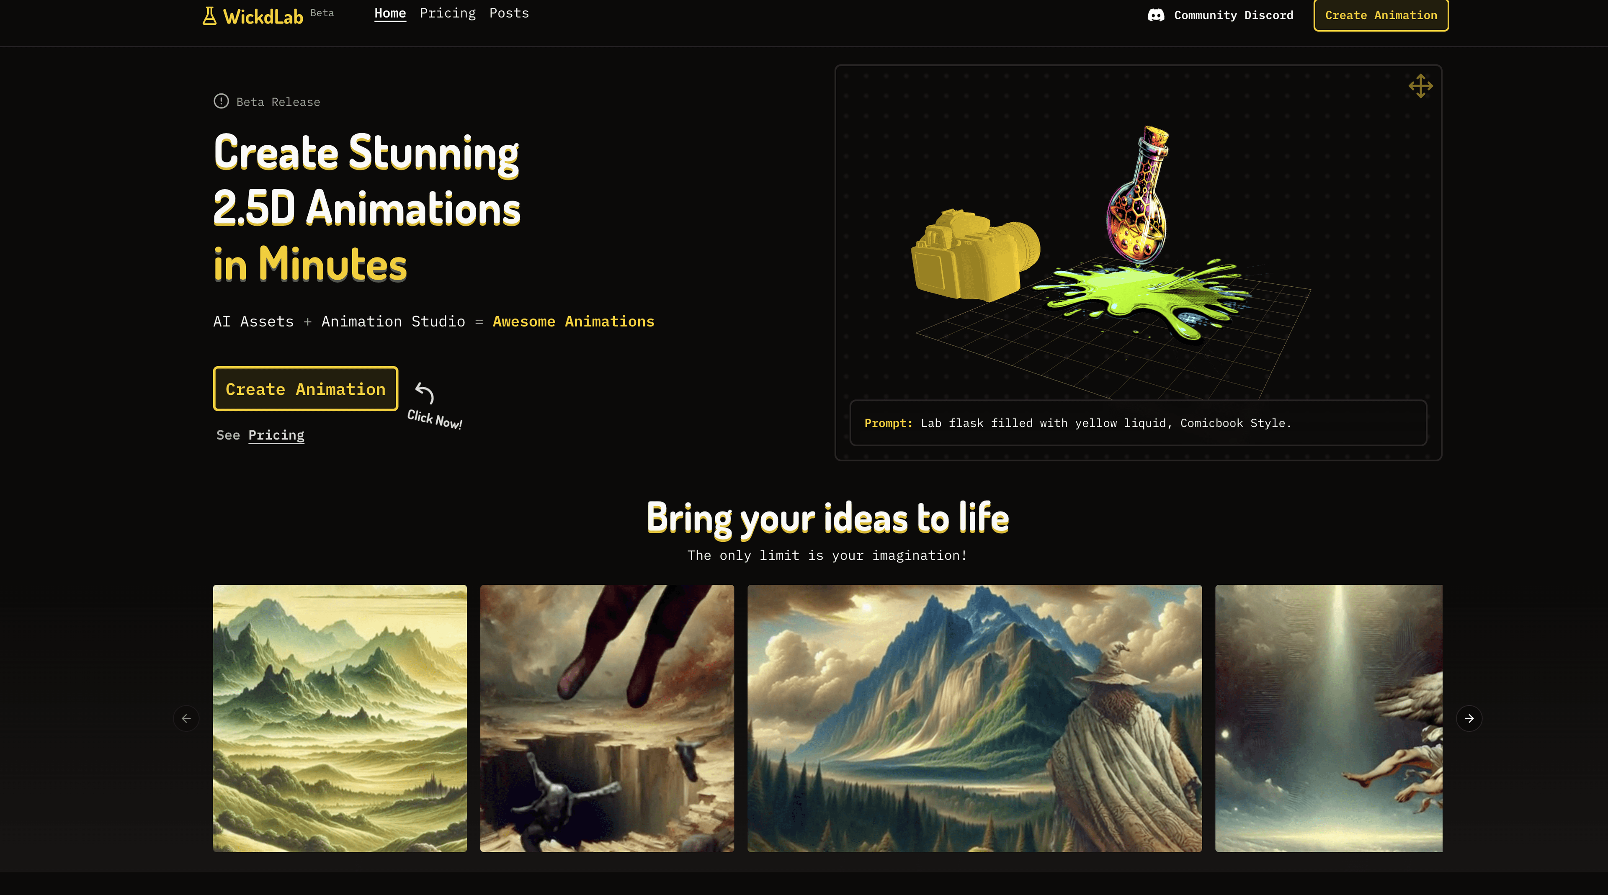Switch to the Pricing page in the navigation
The width and height of the screenshot is (1608, 895).
[x=448, y=13]
